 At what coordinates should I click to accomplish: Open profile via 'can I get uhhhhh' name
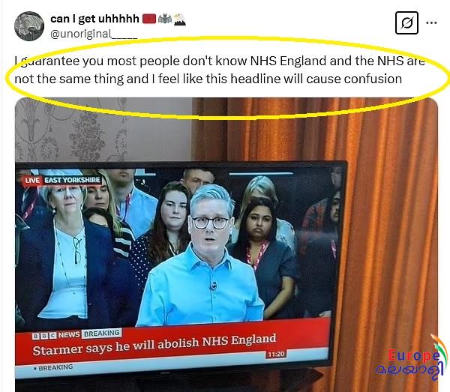[94, 19]
